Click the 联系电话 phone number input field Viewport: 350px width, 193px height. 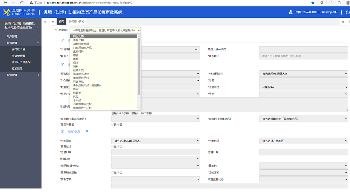click(x=303, y=56)
